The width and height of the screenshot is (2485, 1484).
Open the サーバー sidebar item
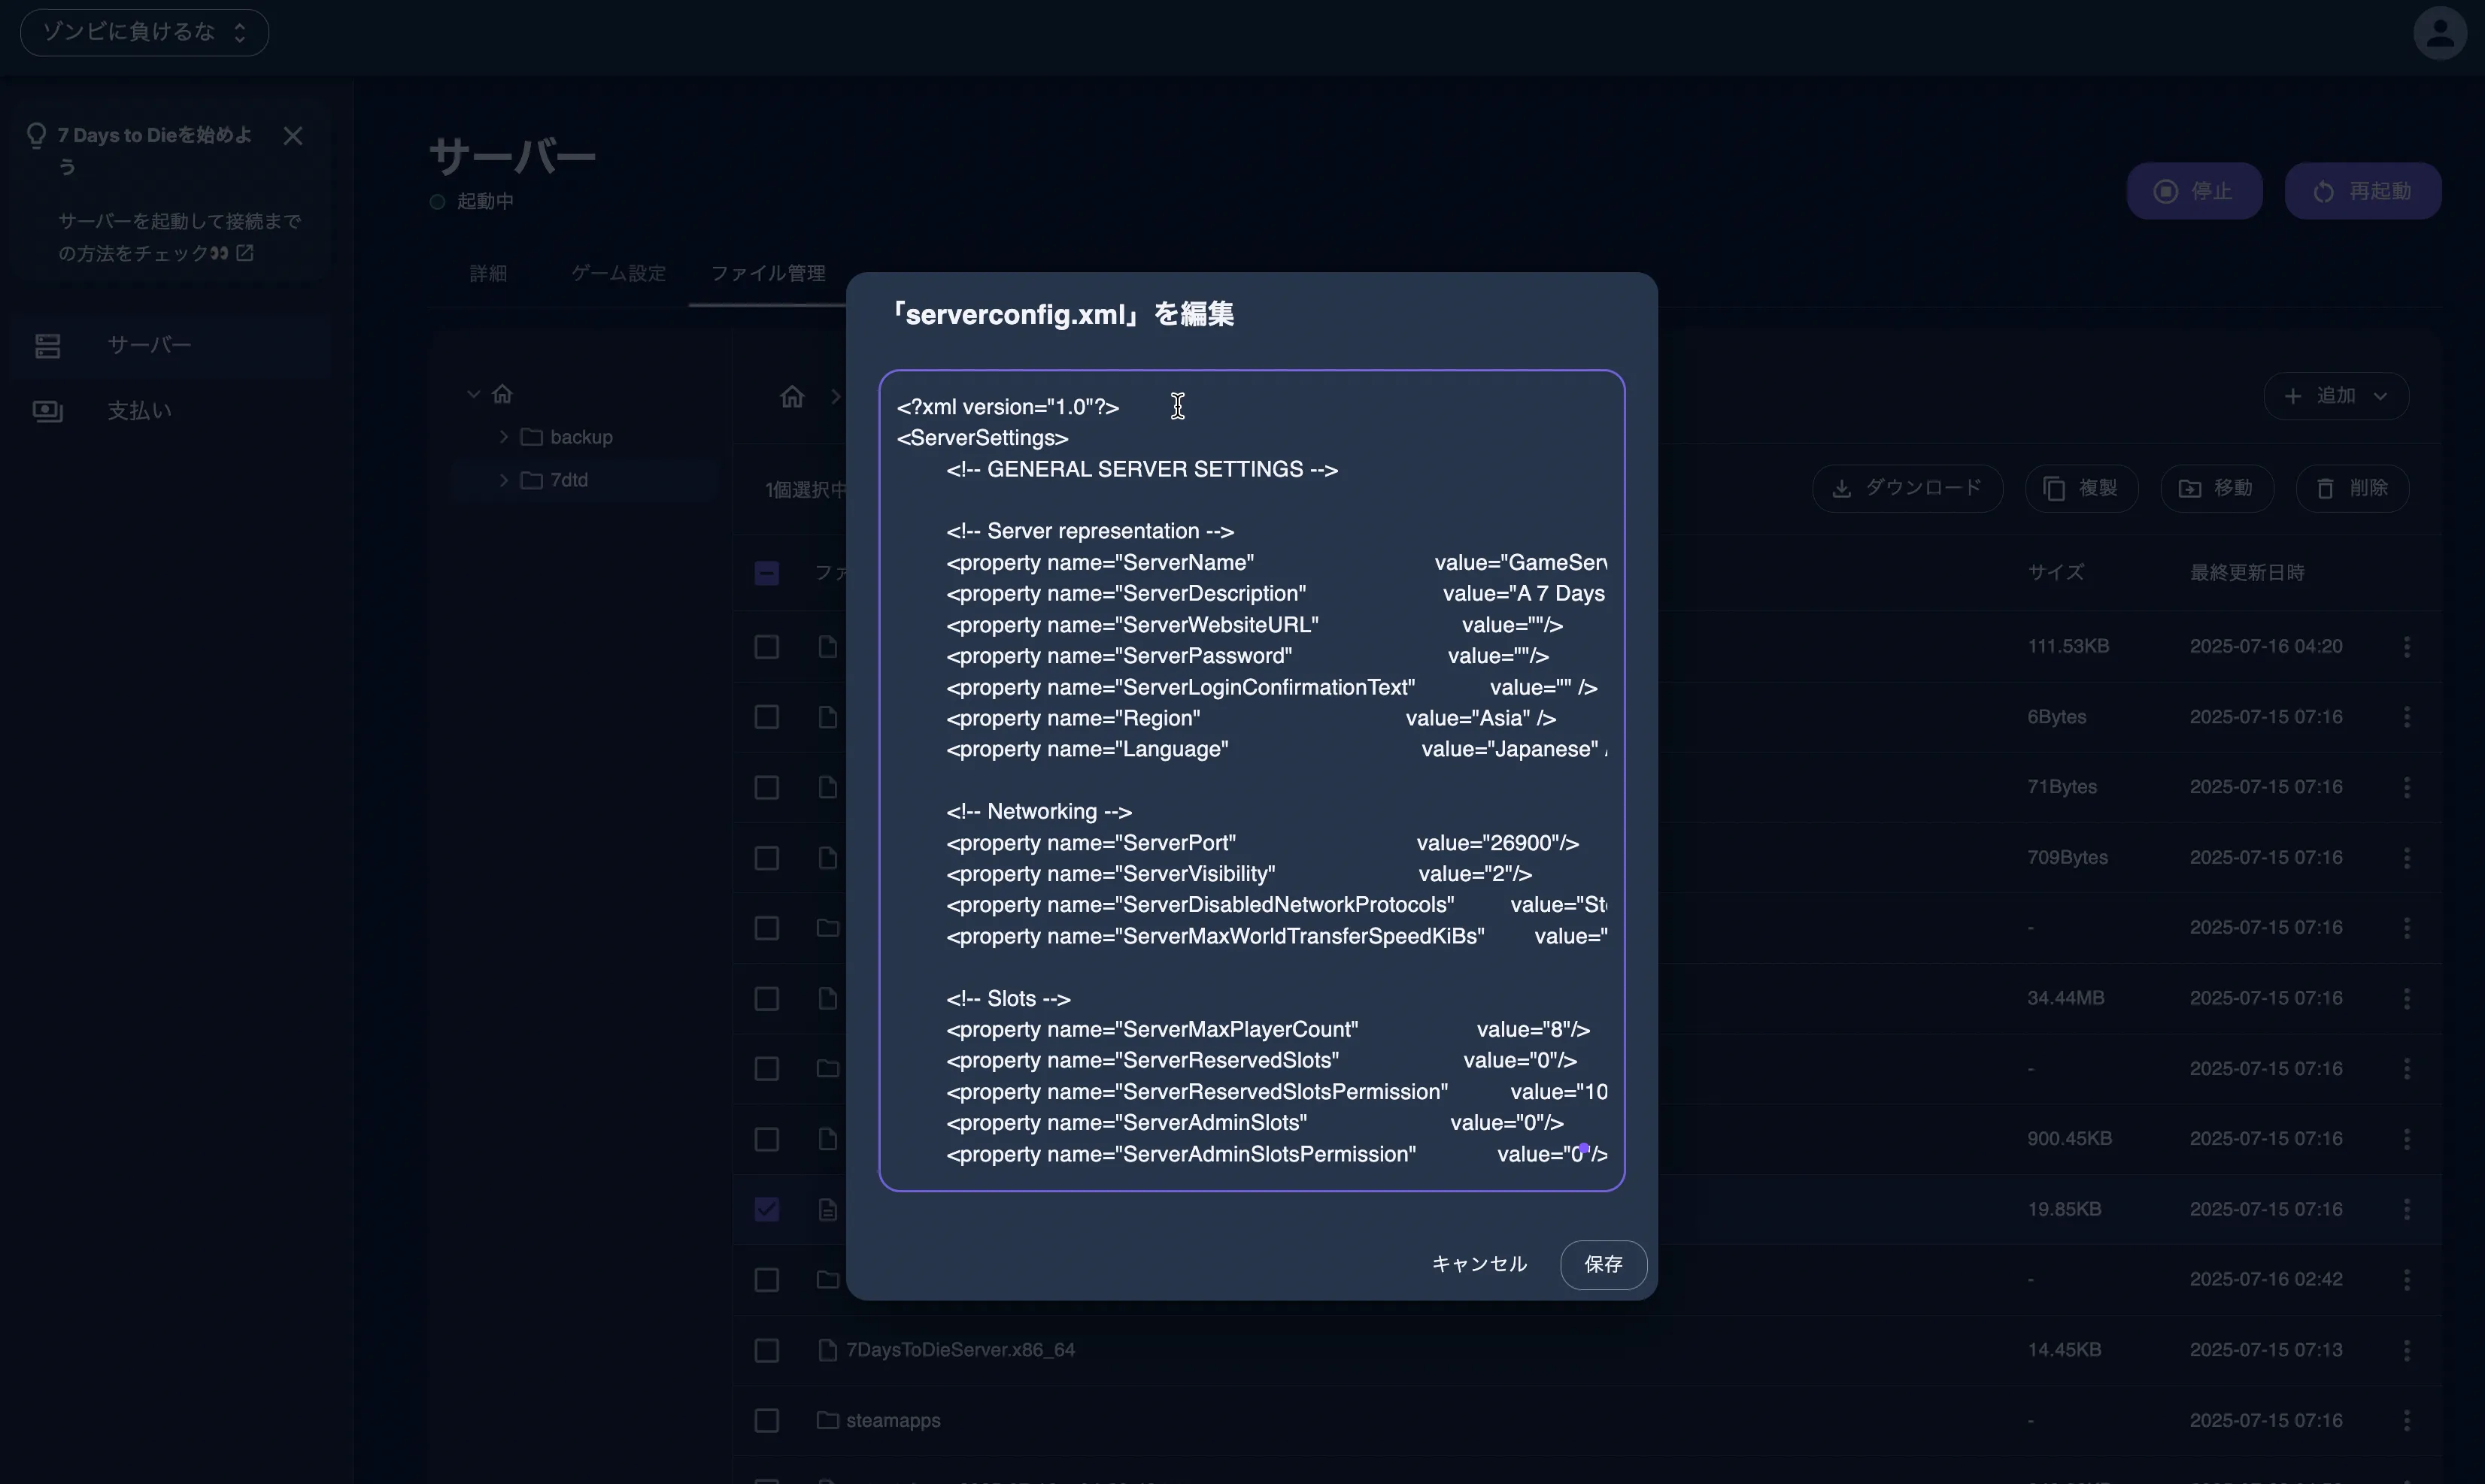point(170,345)
